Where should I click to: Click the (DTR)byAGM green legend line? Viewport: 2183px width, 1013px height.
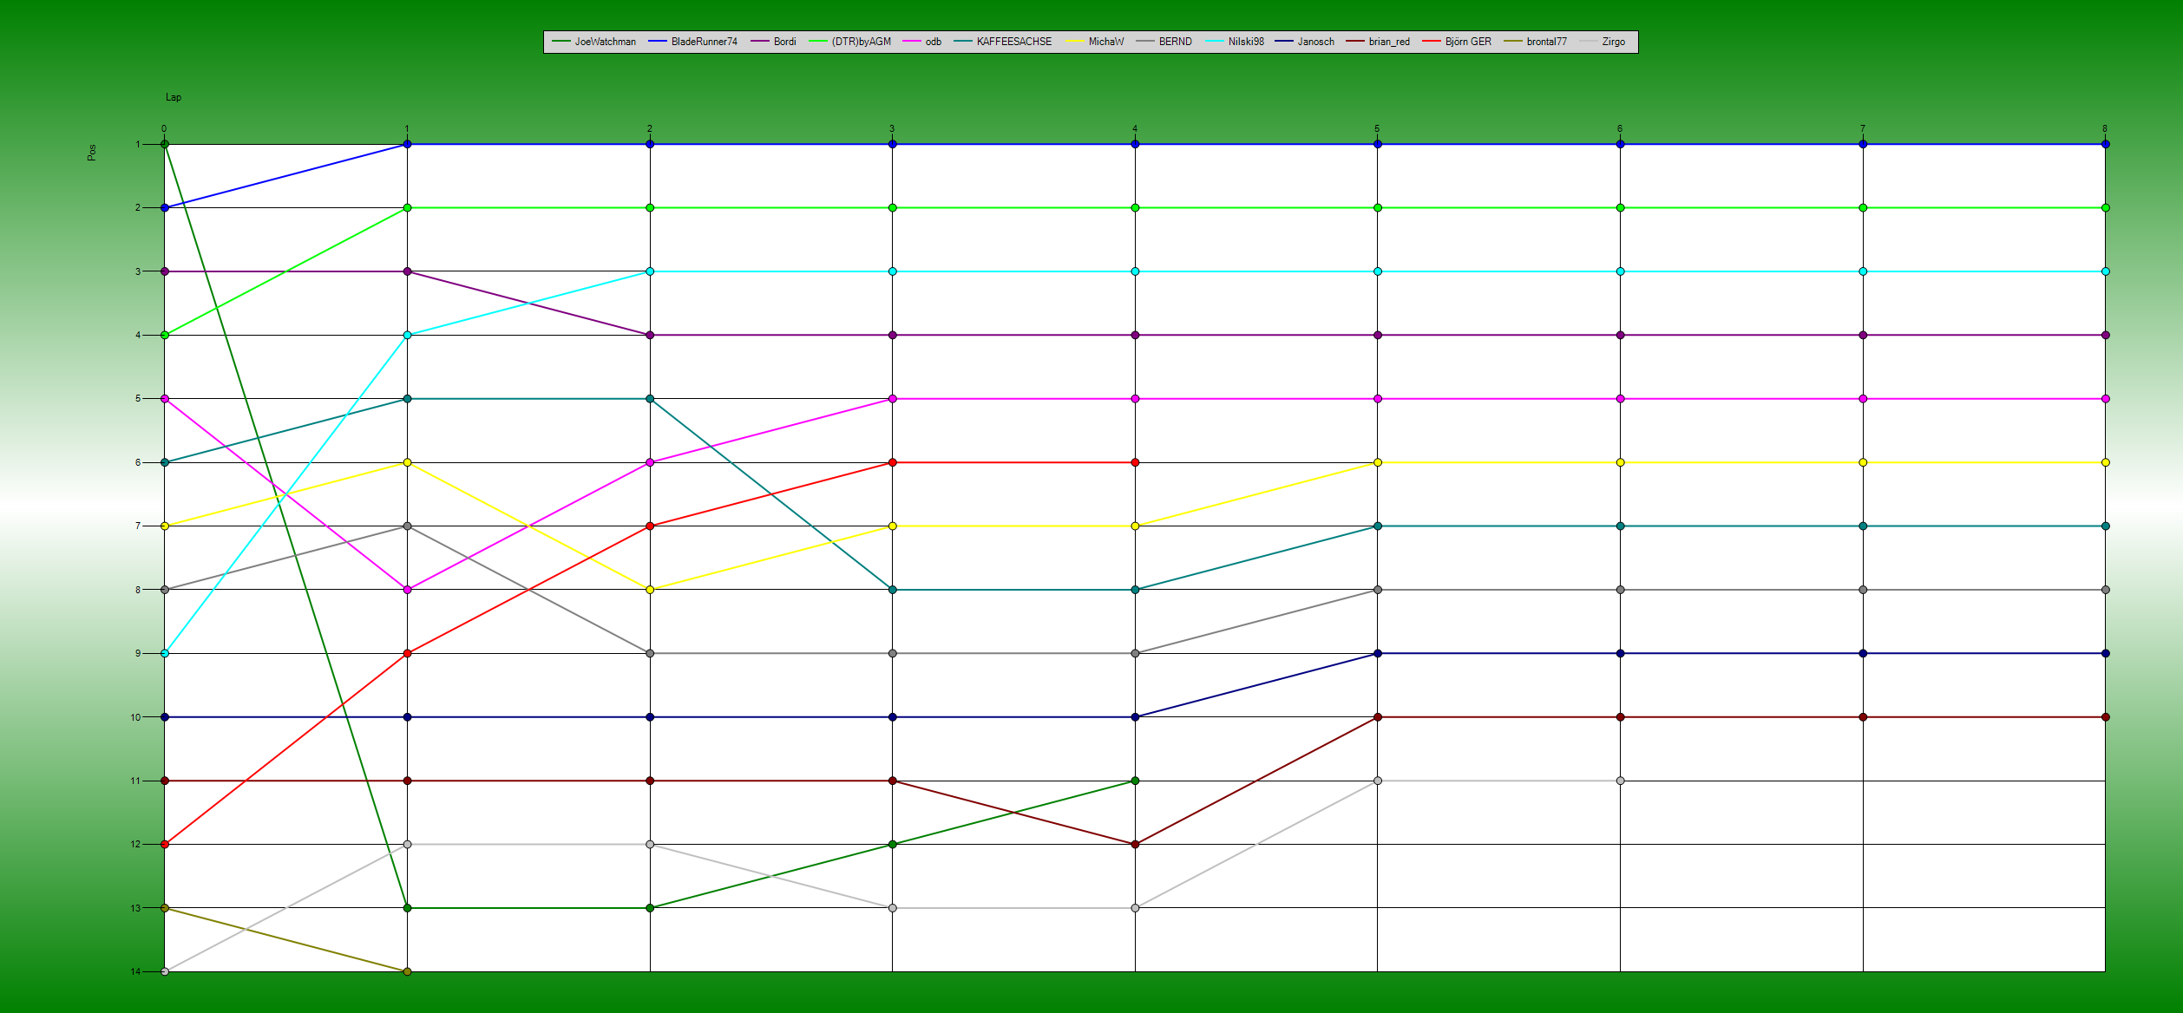click(x=817, y=42)
